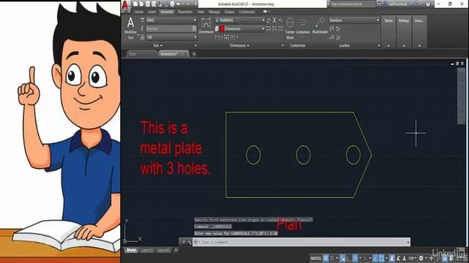
Task: Click the drawing area vertical scrollbar
Action: coord(461,96)
